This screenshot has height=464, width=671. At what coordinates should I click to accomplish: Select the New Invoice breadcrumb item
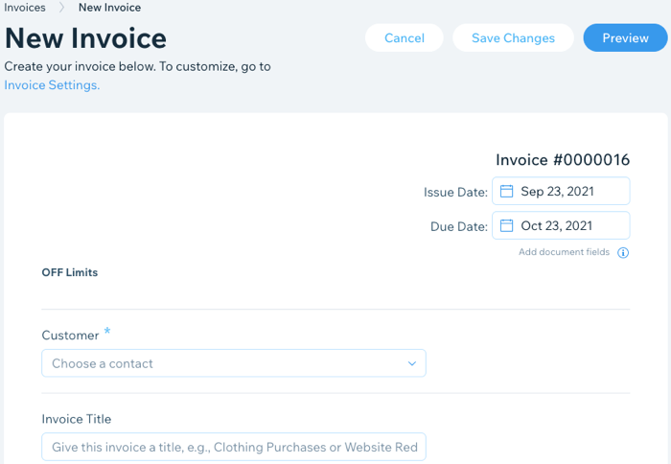pos(109,8)
